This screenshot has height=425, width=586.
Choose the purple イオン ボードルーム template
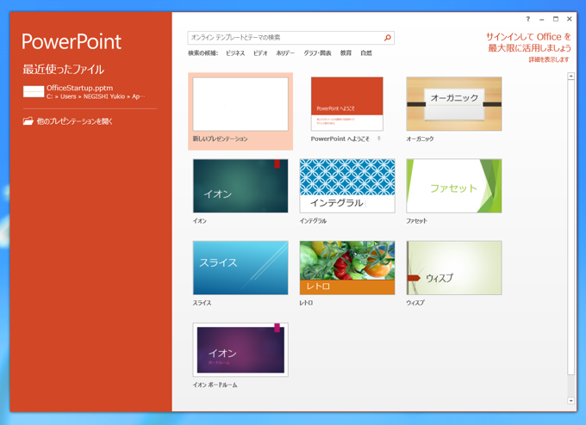pos(240,349)
